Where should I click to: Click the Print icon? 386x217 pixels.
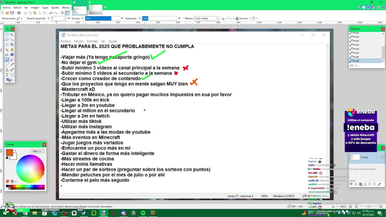(19, 13)
